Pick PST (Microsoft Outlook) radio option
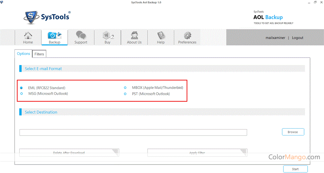324x173 pixels. [125, 94]
